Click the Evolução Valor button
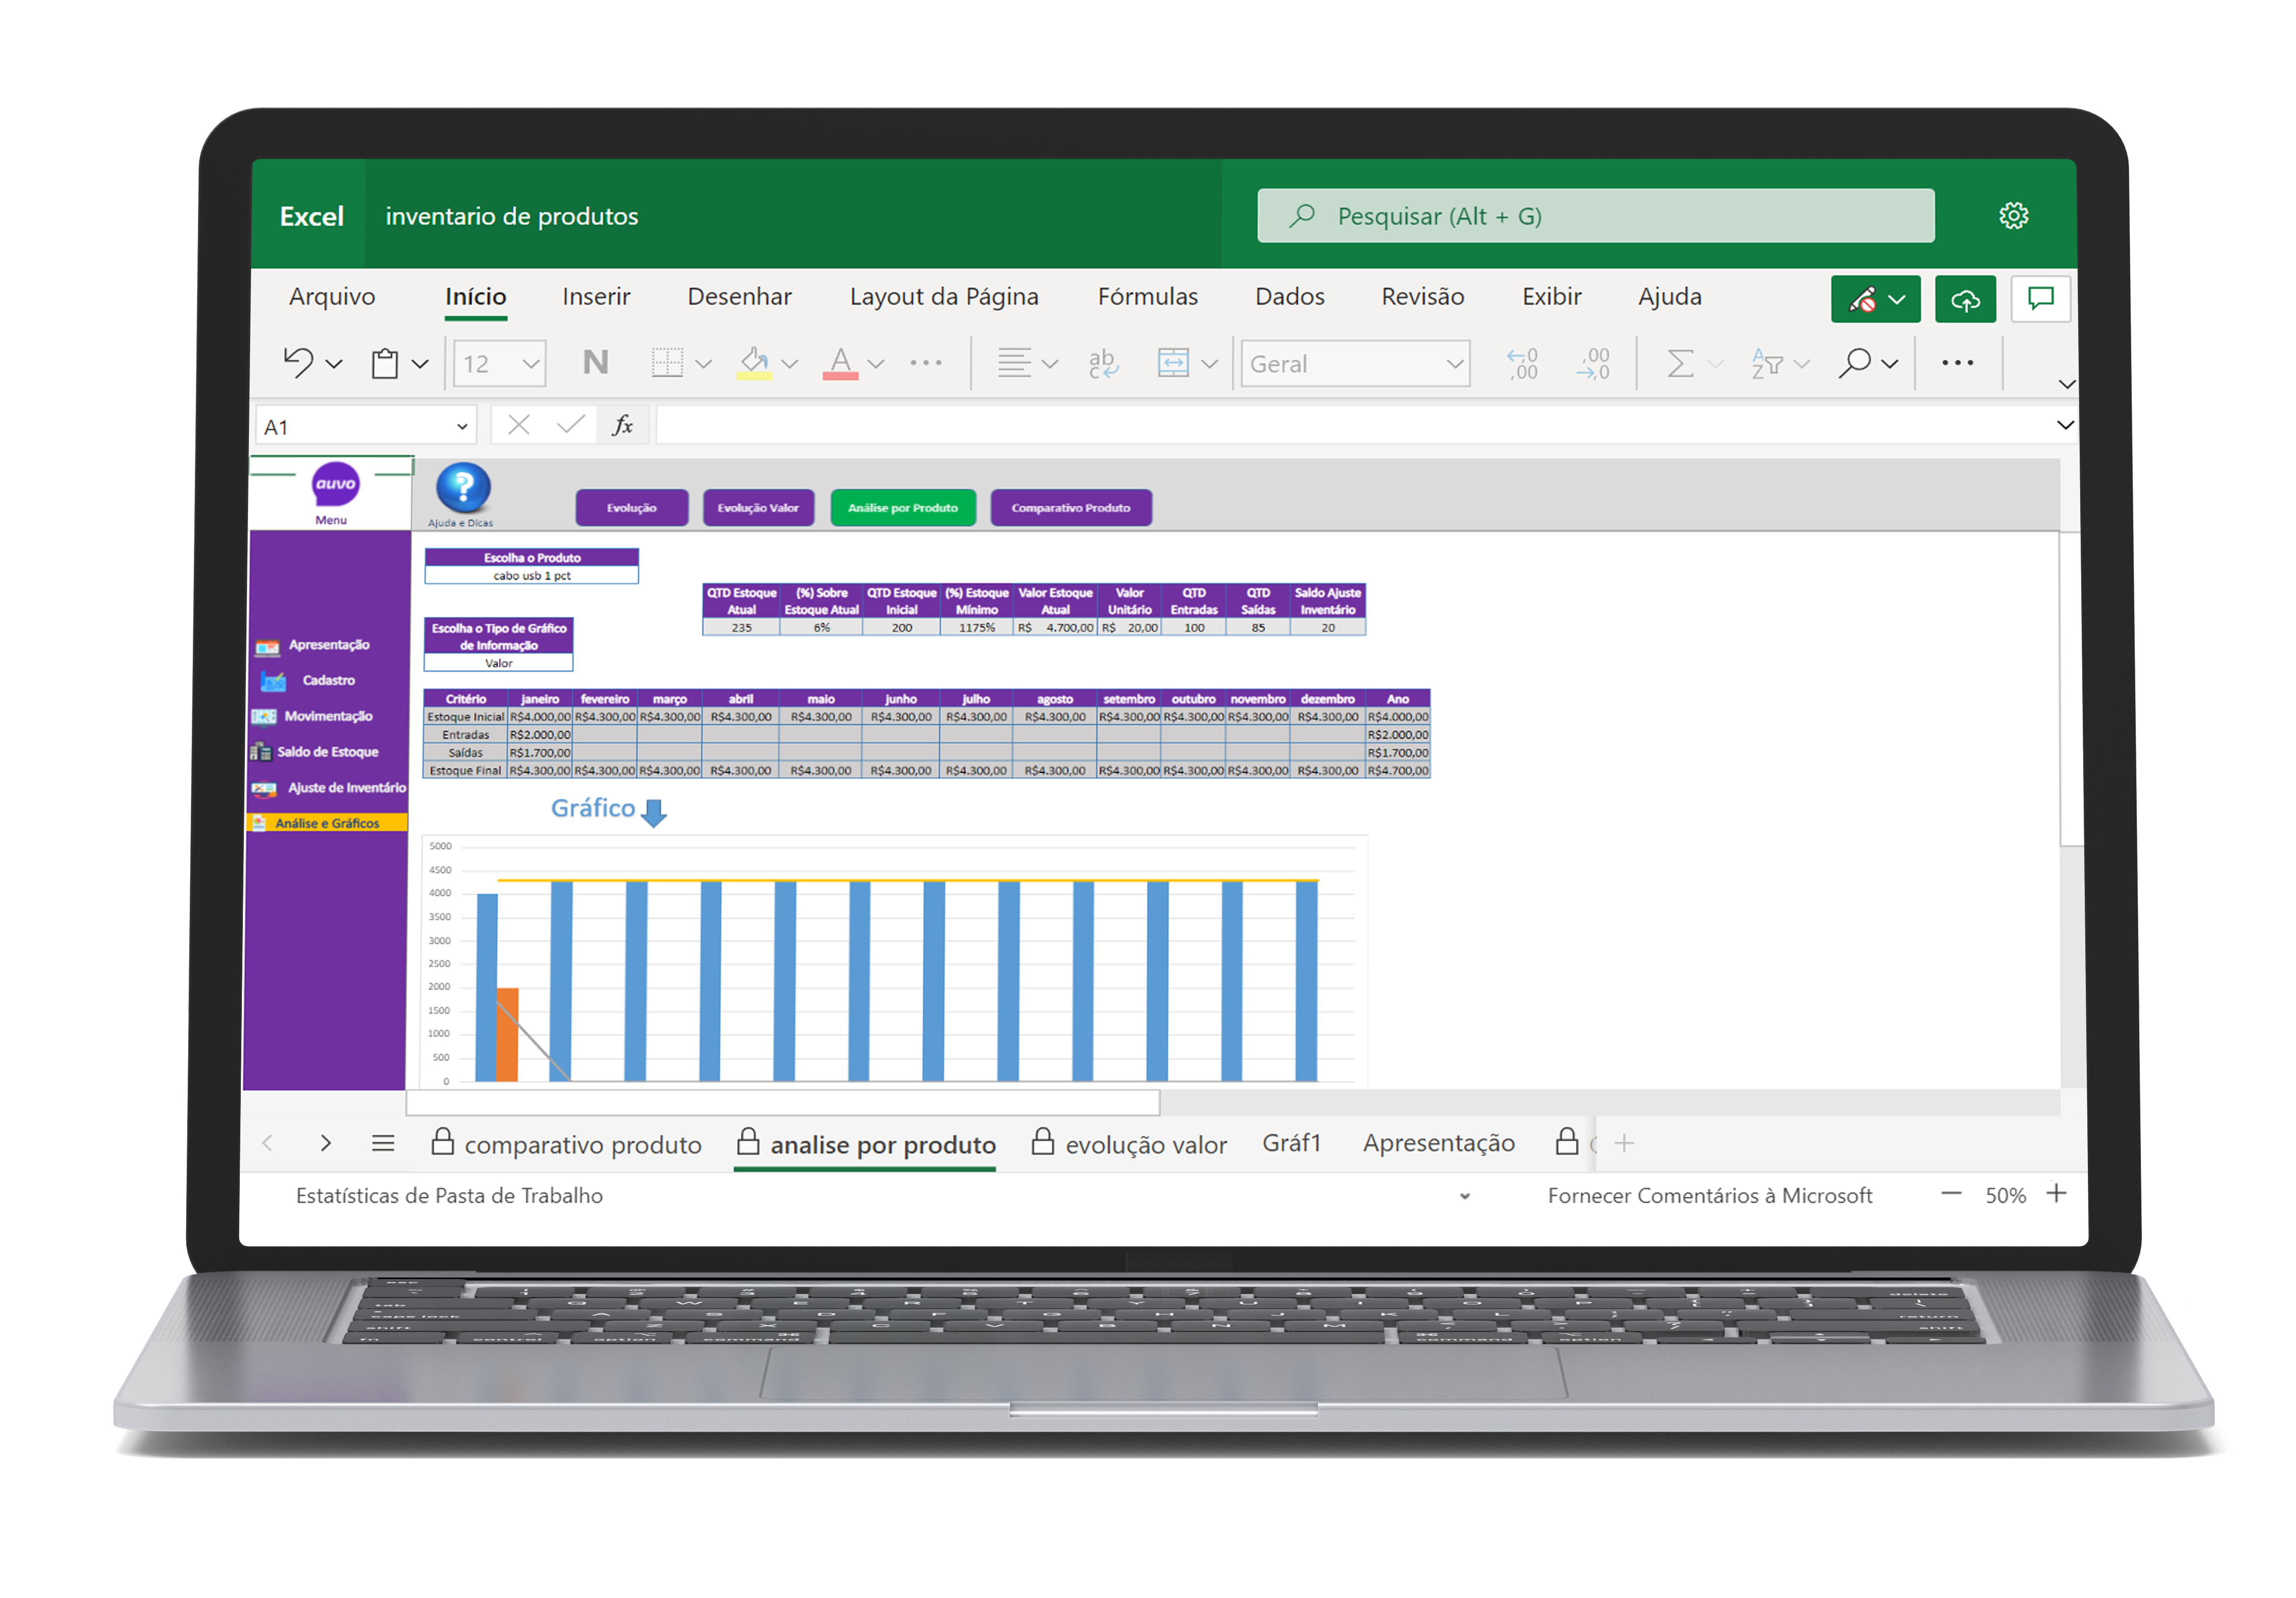Viewport: 2296px width, 1598px height. [758, 508]
